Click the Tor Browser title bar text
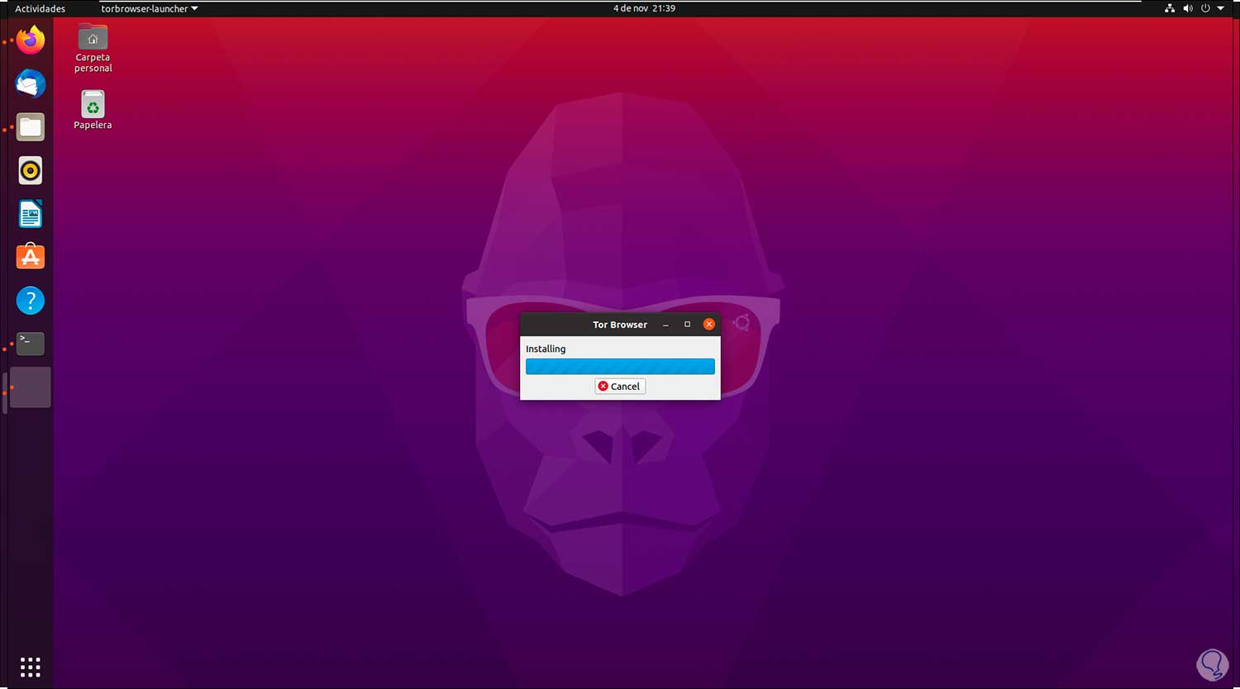Viewport: 1240px width, 689px height. [620, 325]
